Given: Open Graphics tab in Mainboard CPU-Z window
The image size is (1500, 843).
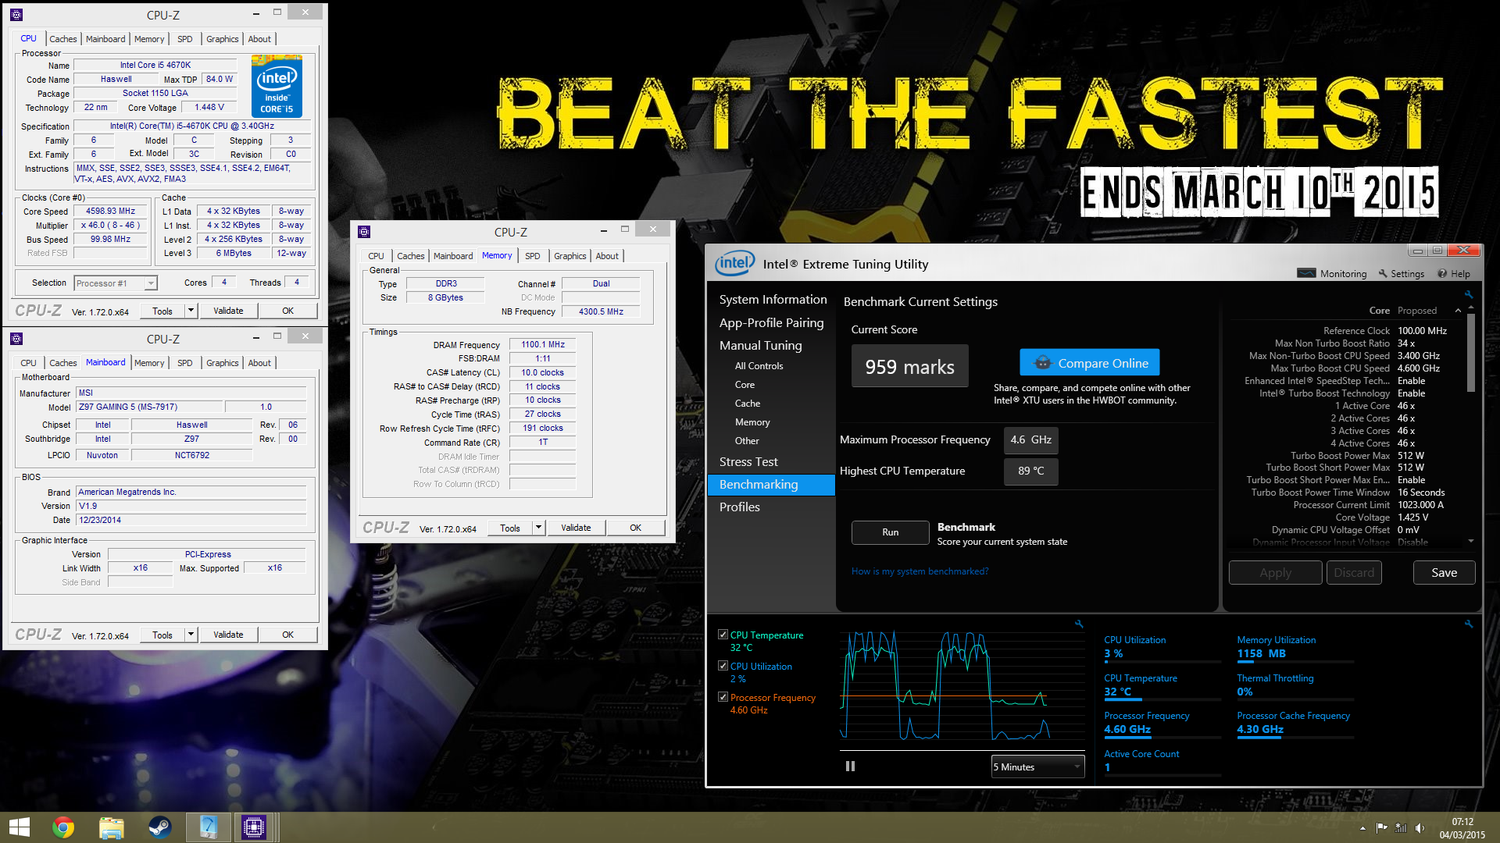Looking at the screenshot, I should click(x=223, y=363).
